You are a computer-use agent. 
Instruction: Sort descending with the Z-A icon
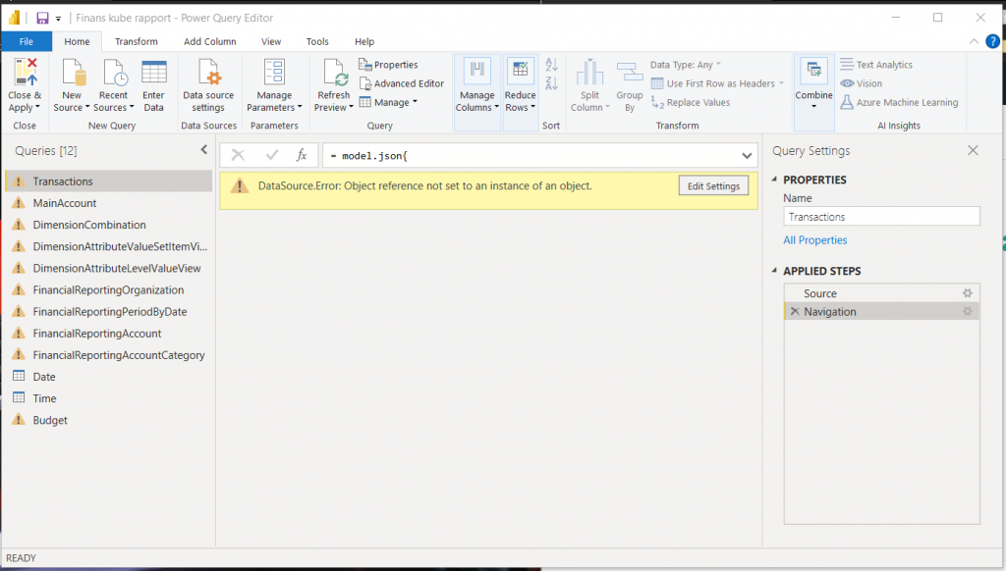[x=552, y=82]
